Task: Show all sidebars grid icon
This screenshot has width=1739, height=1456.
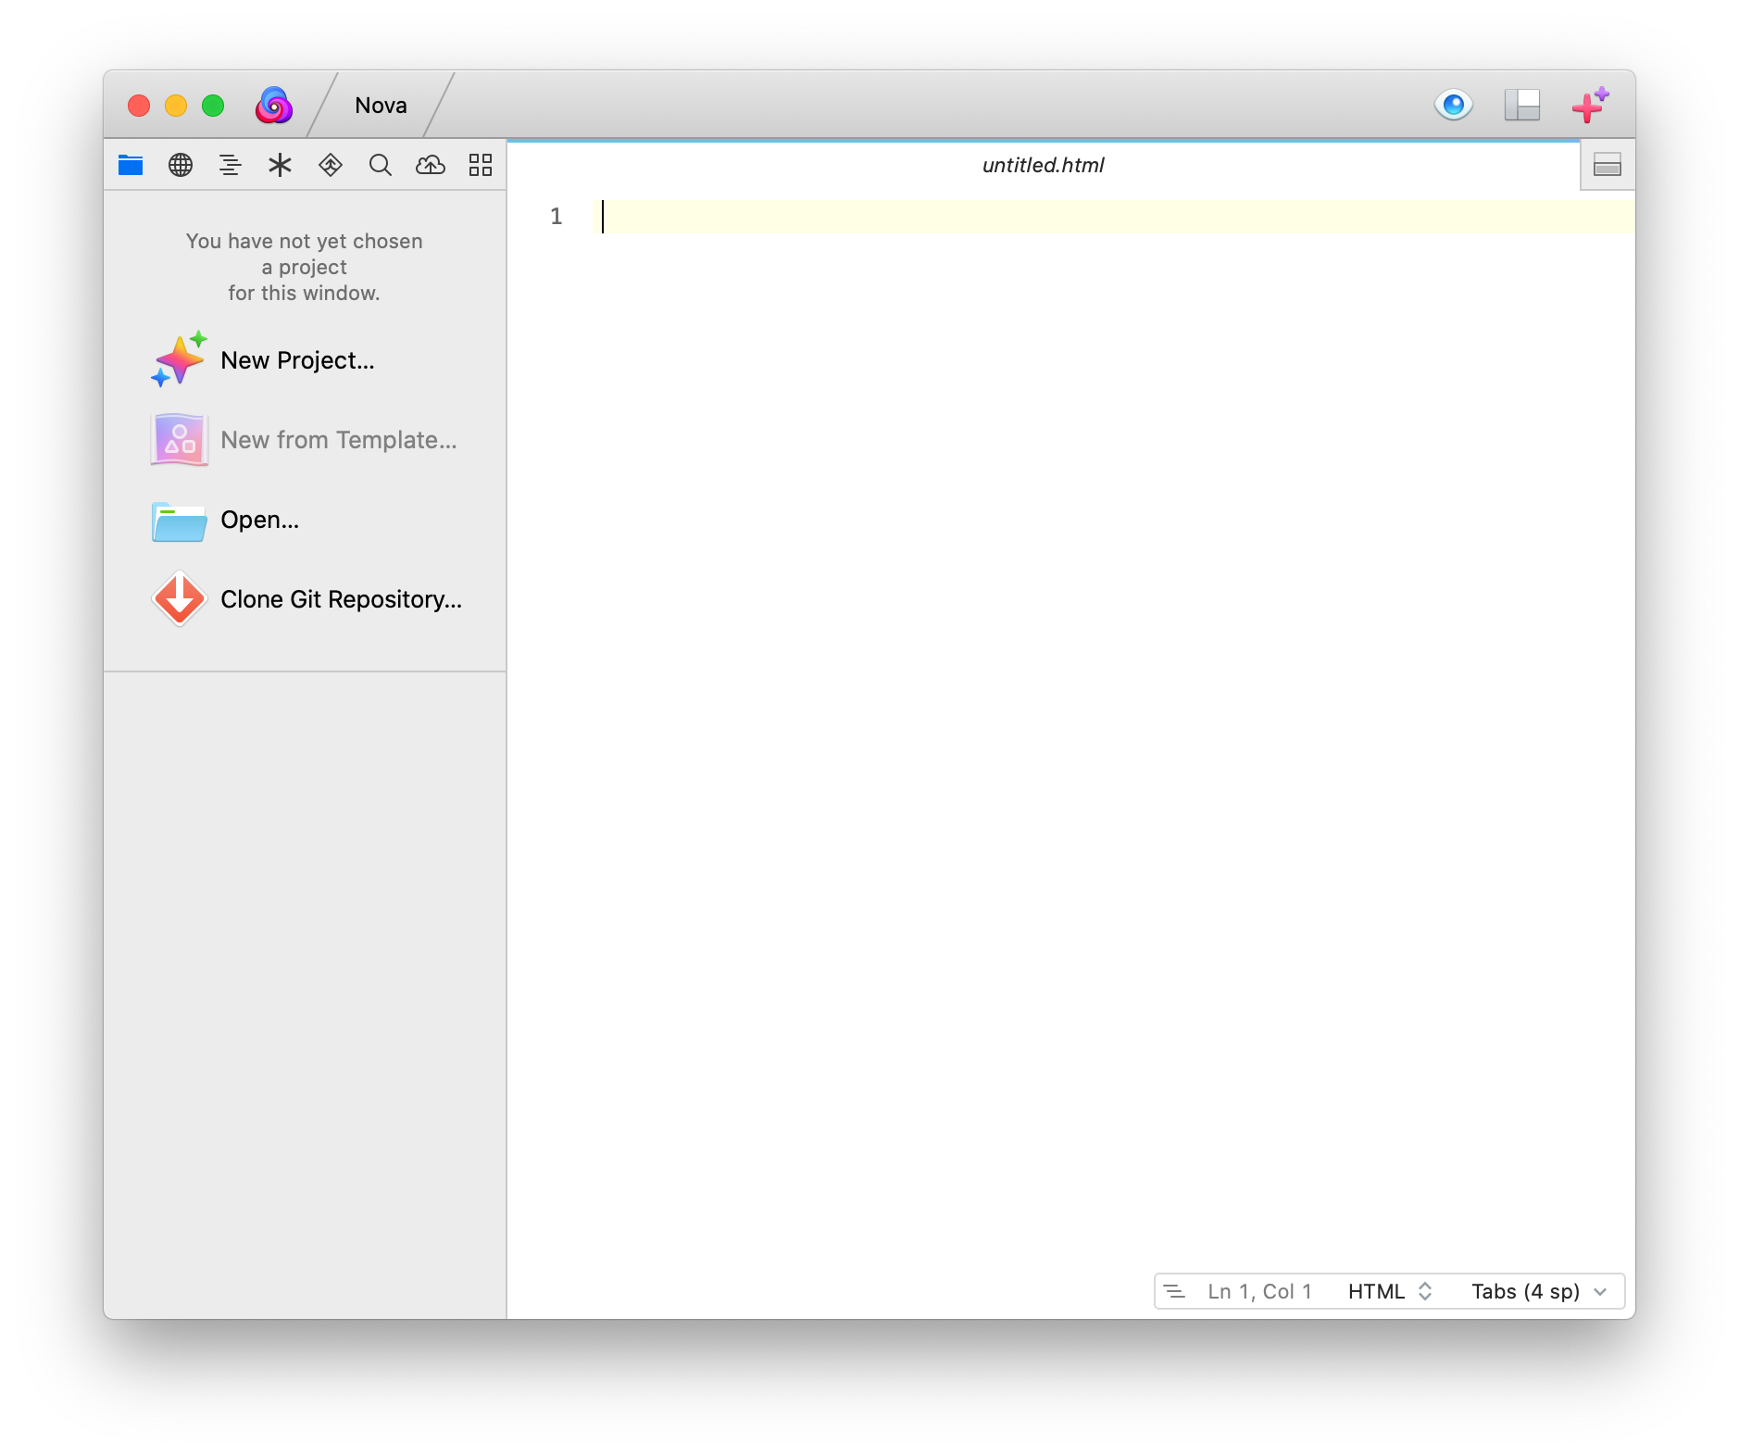Action: pos(480,165)
